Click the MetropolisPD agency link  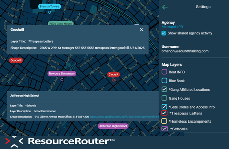click(x=172, y=27)
